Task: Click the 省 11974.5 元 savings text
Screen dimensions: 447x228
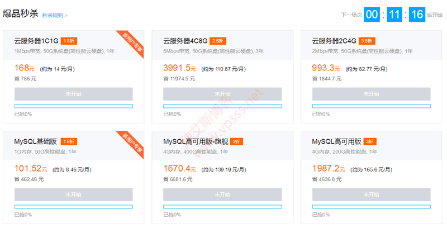Action: tap(179, 79)
